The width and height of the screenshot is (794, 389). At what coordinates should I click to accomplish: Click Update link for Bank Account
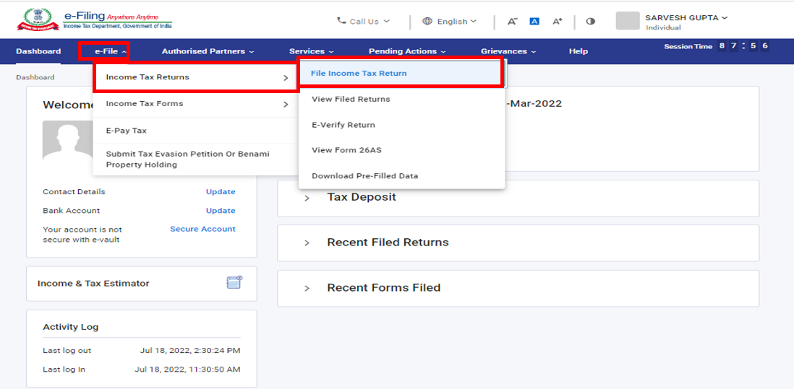coord(221,211)
